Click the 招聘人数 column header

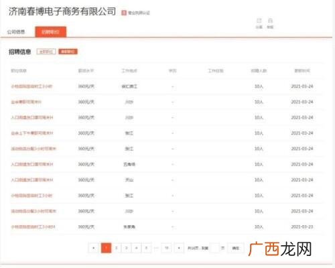[259, 71]
